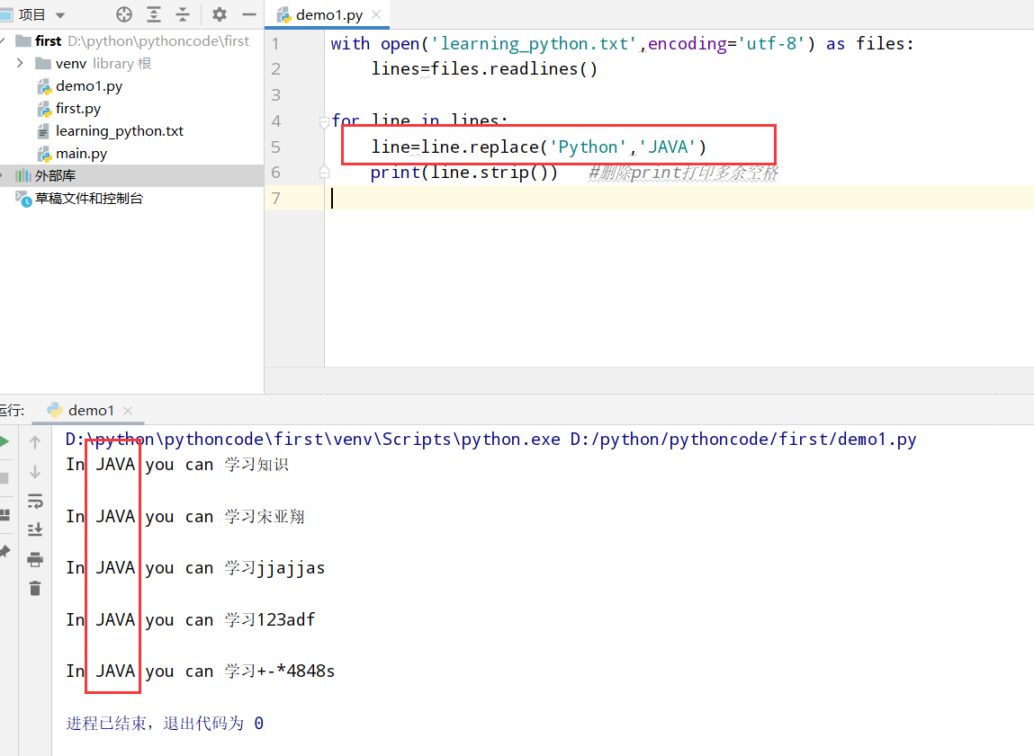Close the demo1 run tab
This screenshot has height=756, width=1034.
128,410
